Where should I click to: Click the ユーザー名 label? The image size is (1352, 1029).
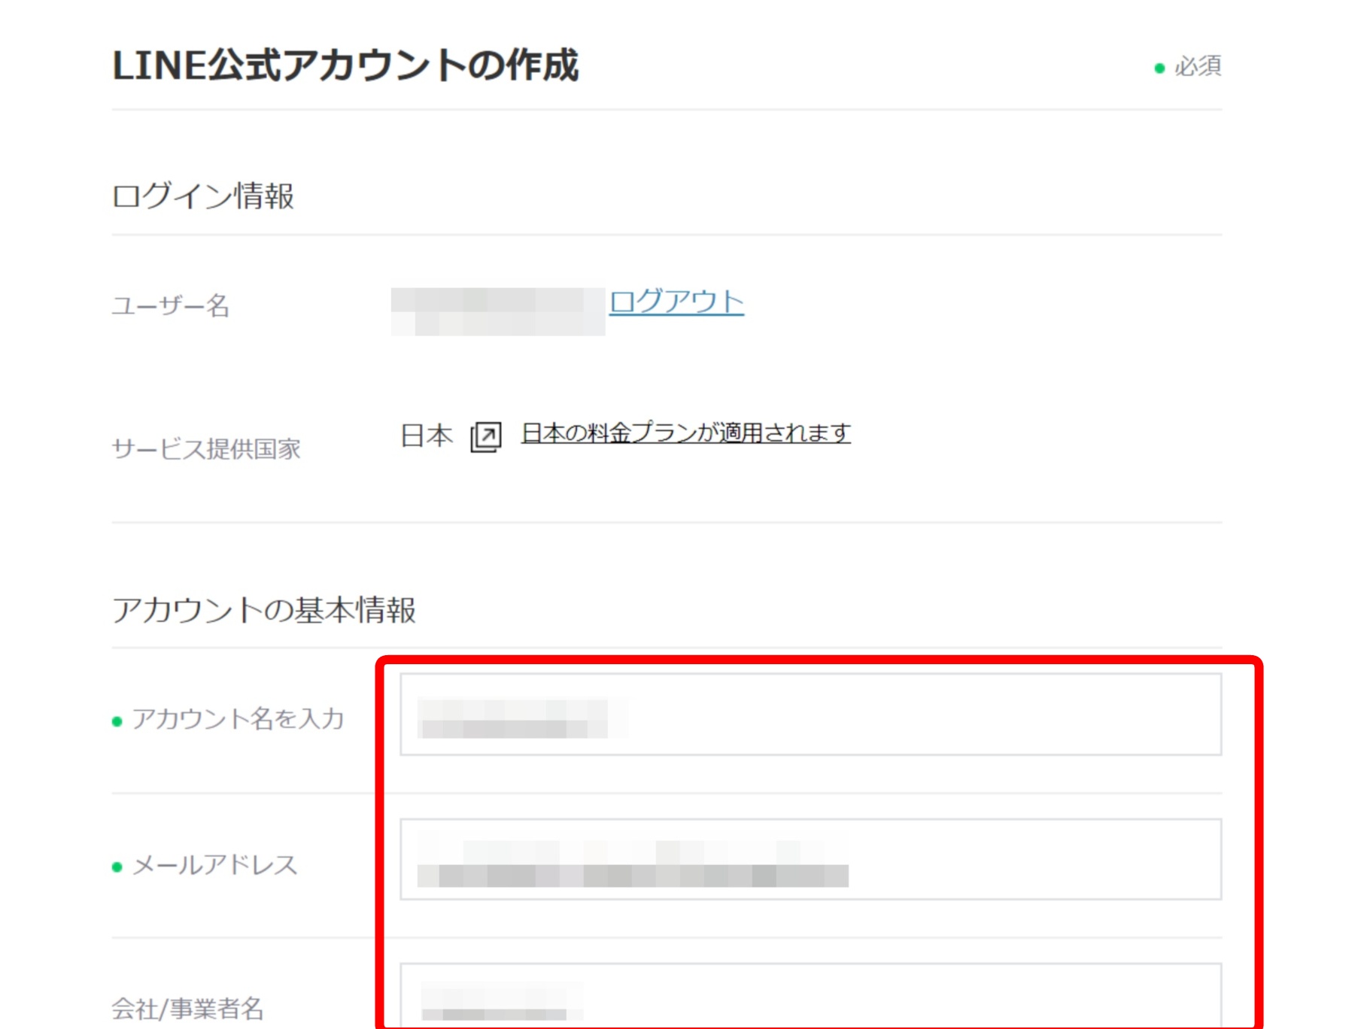pyautogui.click(x=171, y=306)
